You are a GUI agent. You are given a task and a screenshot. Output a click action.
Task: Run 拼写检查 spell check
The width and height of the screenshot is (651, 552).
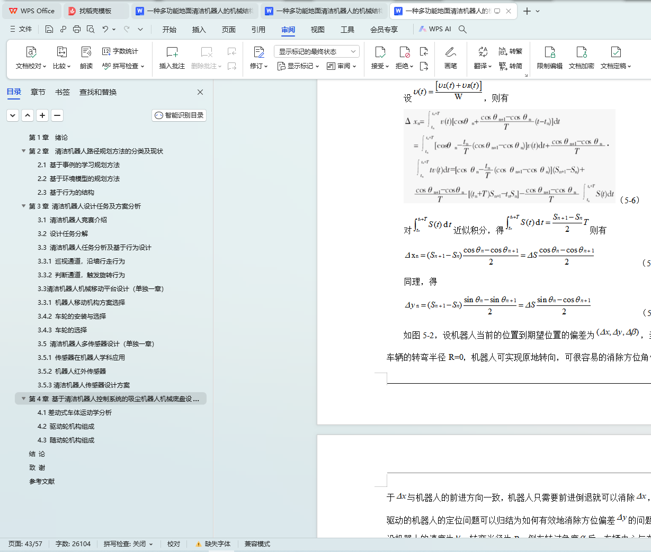coord(123,66)
